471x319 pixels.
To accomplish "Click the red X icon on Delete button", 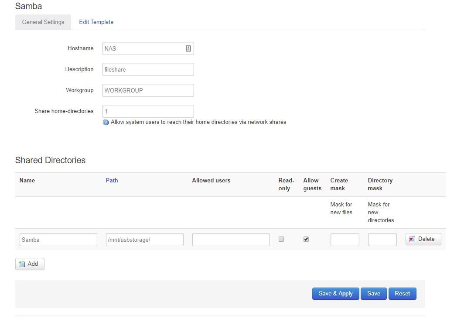I will coord(412,239).
